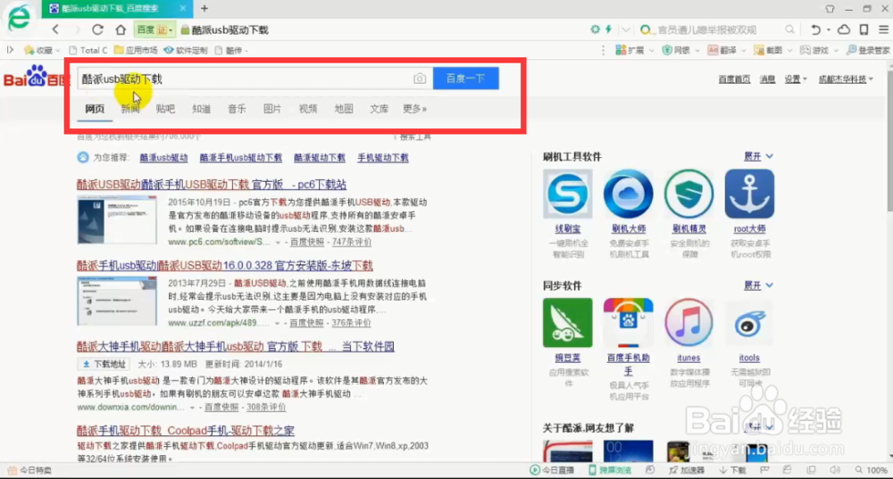Click the mobile phone toolbar icon
This screenshot has height=479, width=893.
pyautogui.click(x=864, y=29)
